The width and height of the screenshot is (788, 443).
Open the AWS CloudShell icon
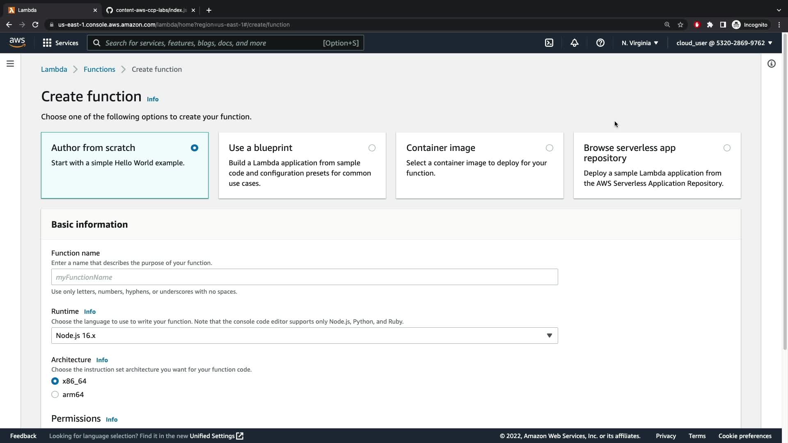coord(549,43)
